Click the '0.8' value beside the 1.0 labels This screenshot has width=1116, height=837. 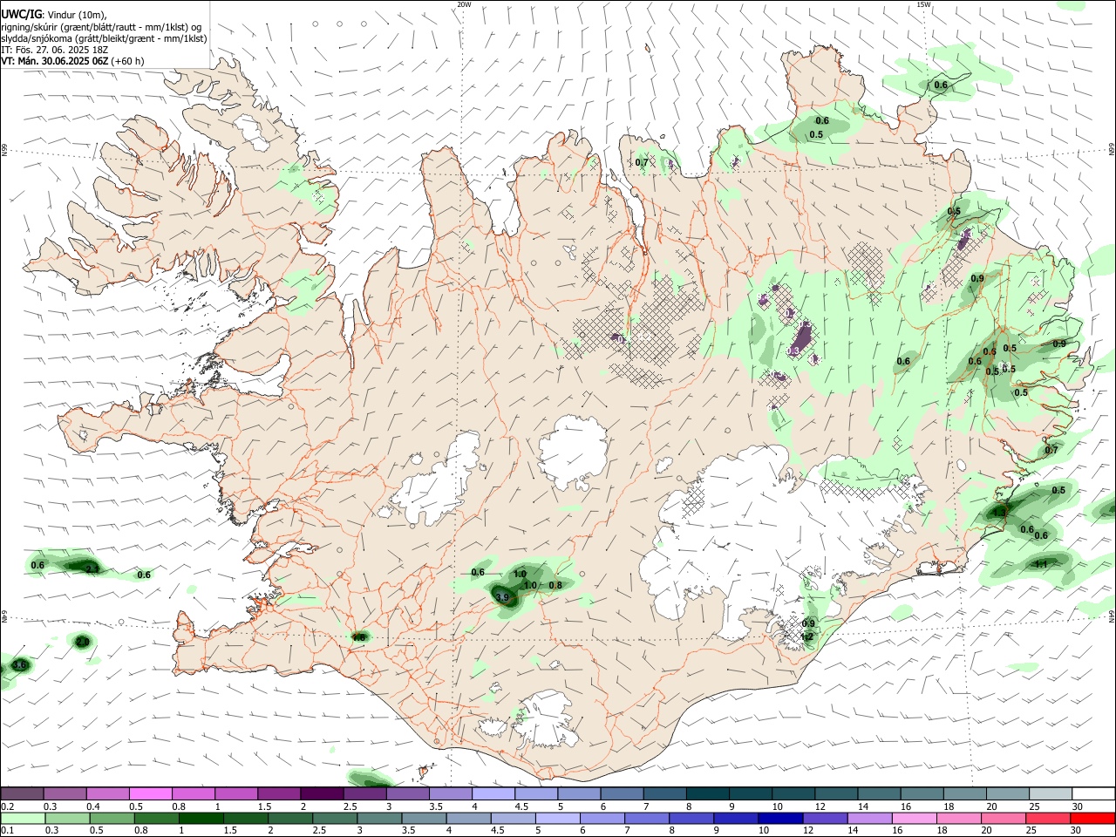tap(555, 585)
